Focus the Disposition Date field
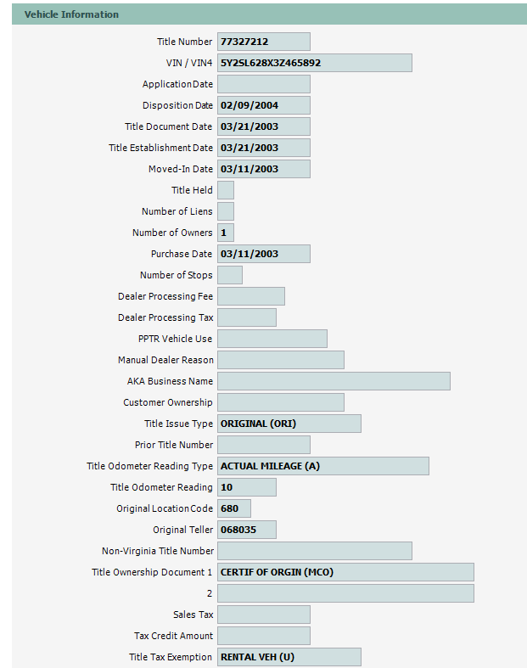The height and width of the screenshot is (668, 527). click(x=263, y=105)
